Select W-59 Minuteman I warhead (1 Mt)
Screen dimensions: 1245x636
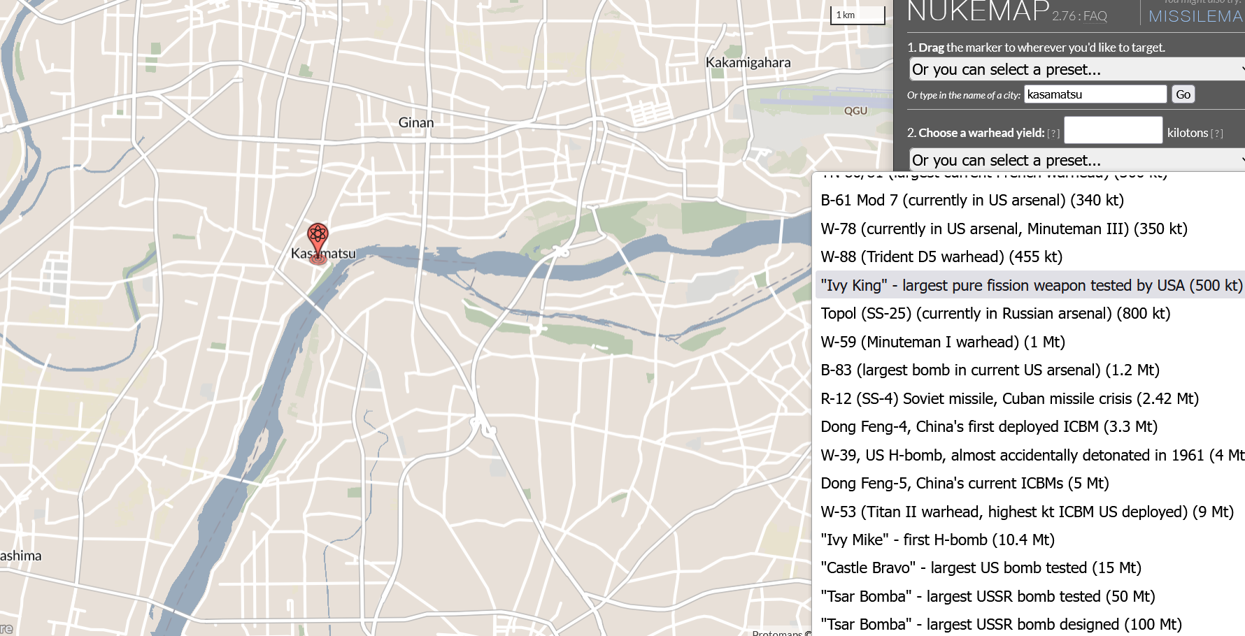pyautogui.click(x=1030, y=342)
